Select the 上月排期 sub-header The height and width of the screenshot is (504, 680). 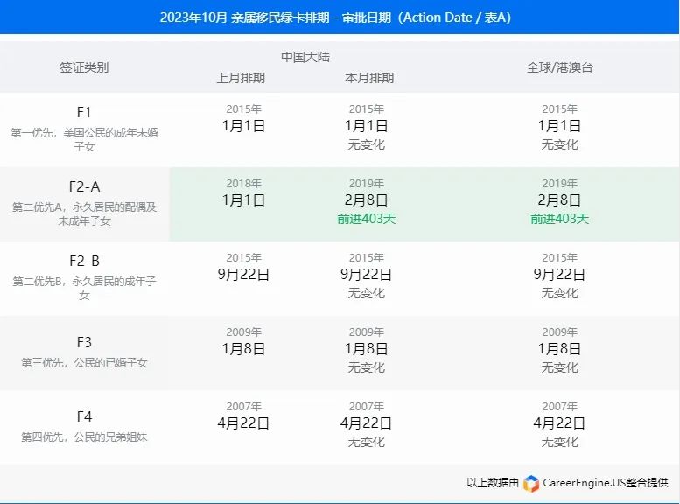[x=241, y=78]
